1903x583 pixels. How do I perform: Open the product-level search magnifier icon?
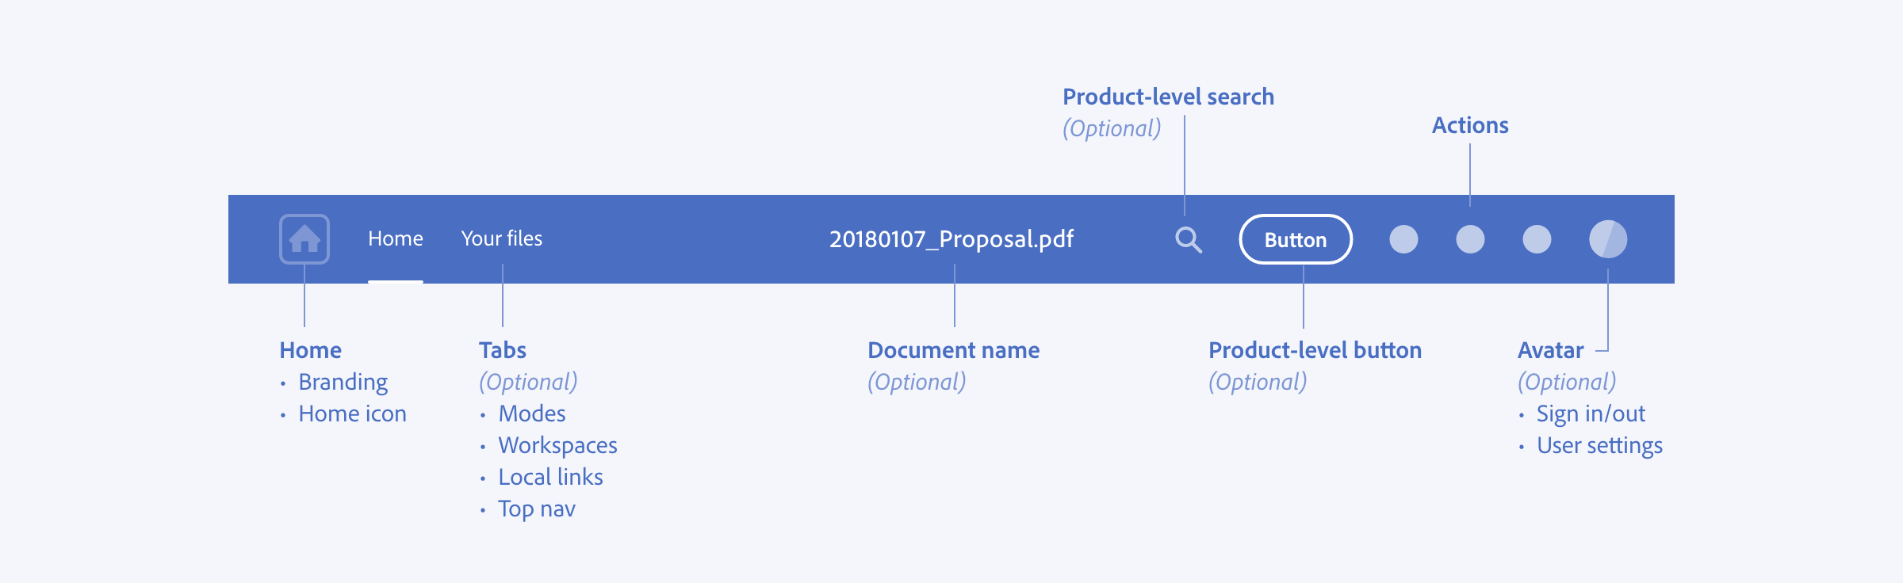click(x=1188, y=239)
